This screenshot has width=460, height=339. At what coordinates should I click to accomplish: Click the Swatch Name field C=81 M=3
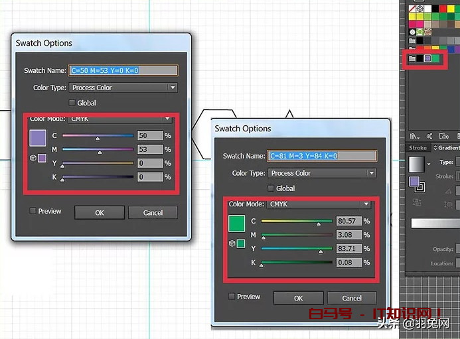(323, 156)
